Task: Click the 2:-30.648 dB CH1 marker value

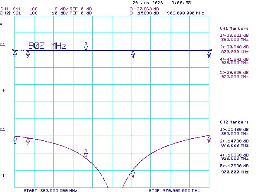Action: [x=234, y=47]
